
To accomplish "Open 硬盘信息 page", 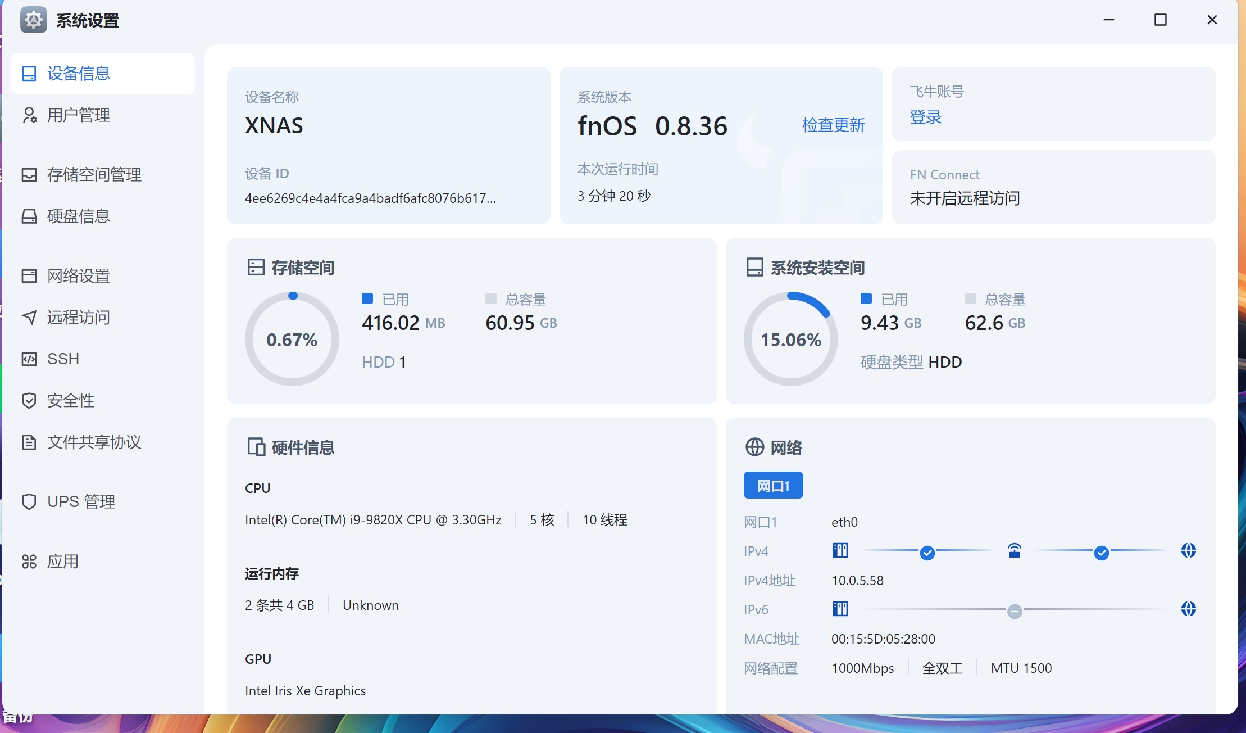I will [103, 216].
